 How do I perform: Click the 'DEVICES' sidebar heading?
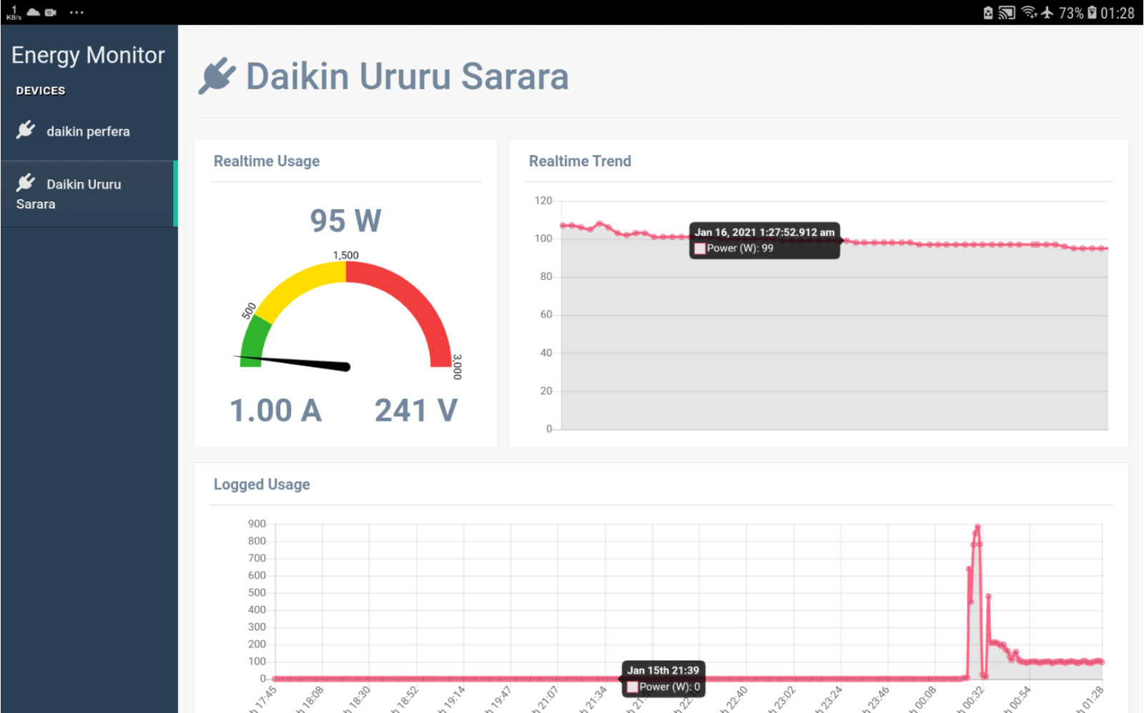pos(41,91)
